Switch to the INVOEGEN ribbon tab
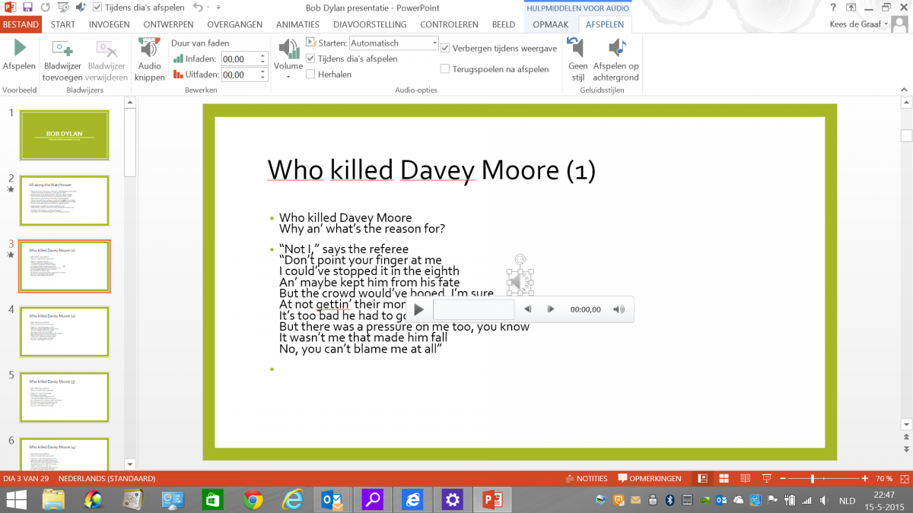The height and width of the screenshot is (513, 913). click(x=109, y=24)
